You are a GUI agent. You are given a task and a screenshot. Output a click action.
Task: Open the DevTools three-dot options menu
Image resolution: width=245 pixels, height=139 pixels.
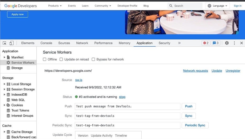234,43
